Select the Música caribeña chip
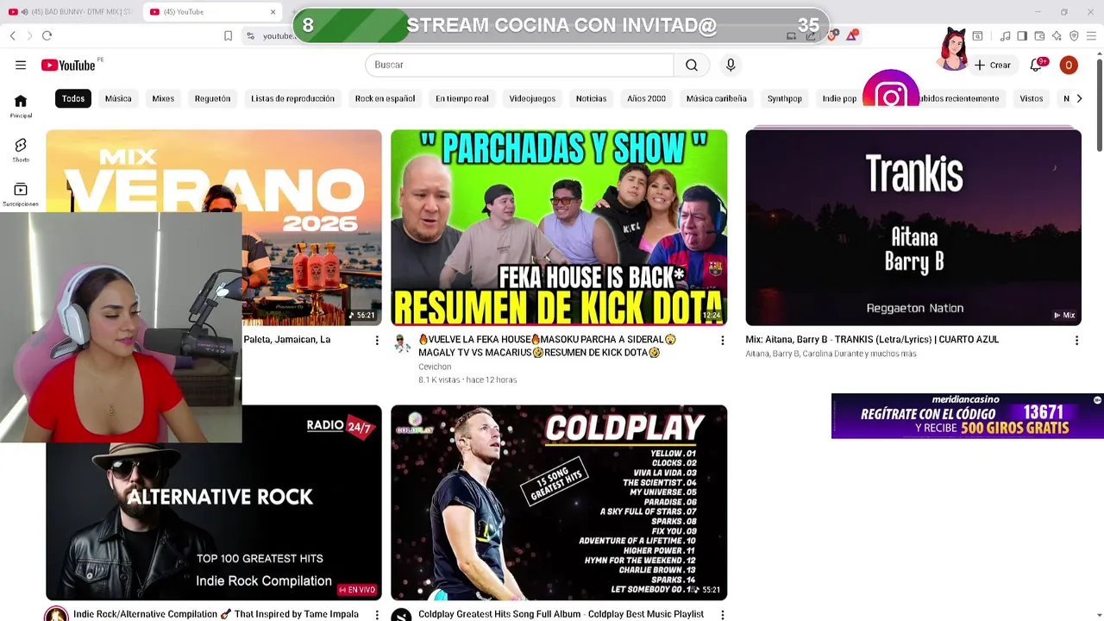The image size is (1104, 621). [716, 98]
